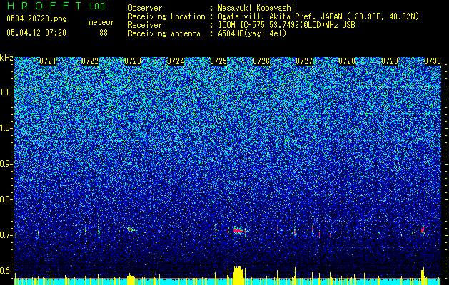Click the HROFFT 1.0.0 title text
Image resolution: width=449 pixels, height=285 pixels.
point(56,6)
